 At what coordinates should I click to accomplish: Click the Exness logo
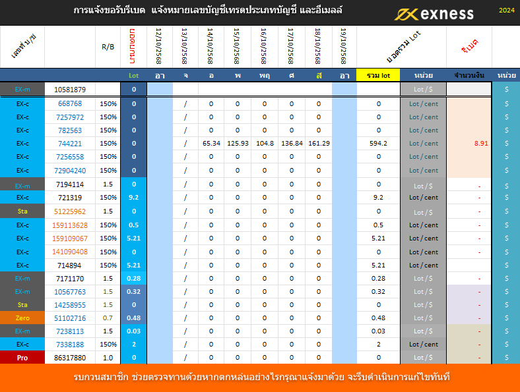[x=434, y=13]
